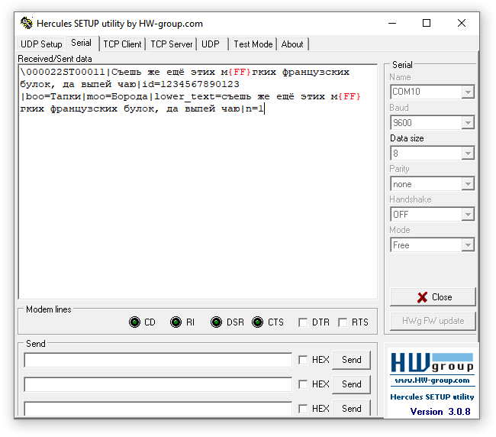
Task: Click the DSR status LED indicator
Action: 217,322
